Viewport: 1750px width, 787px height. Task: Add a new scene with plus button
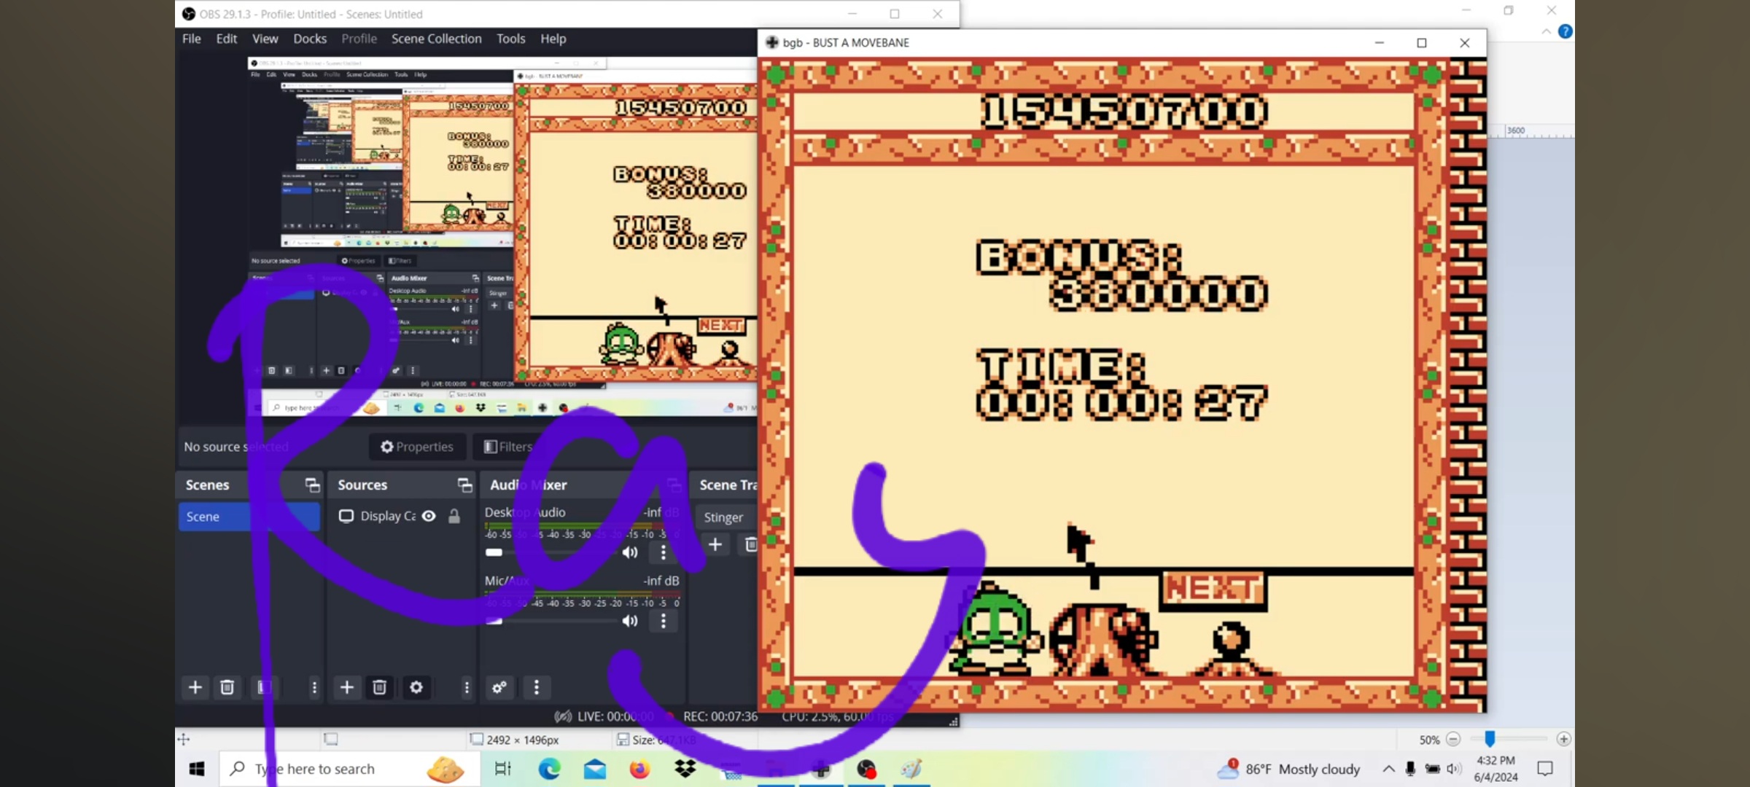point(195,687)
